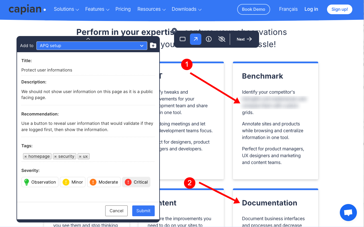The height and width of the screenshot is (227, 364).
Task: Edit the Title field 'Protect user informations'
Action: click(x=88, y=70)
